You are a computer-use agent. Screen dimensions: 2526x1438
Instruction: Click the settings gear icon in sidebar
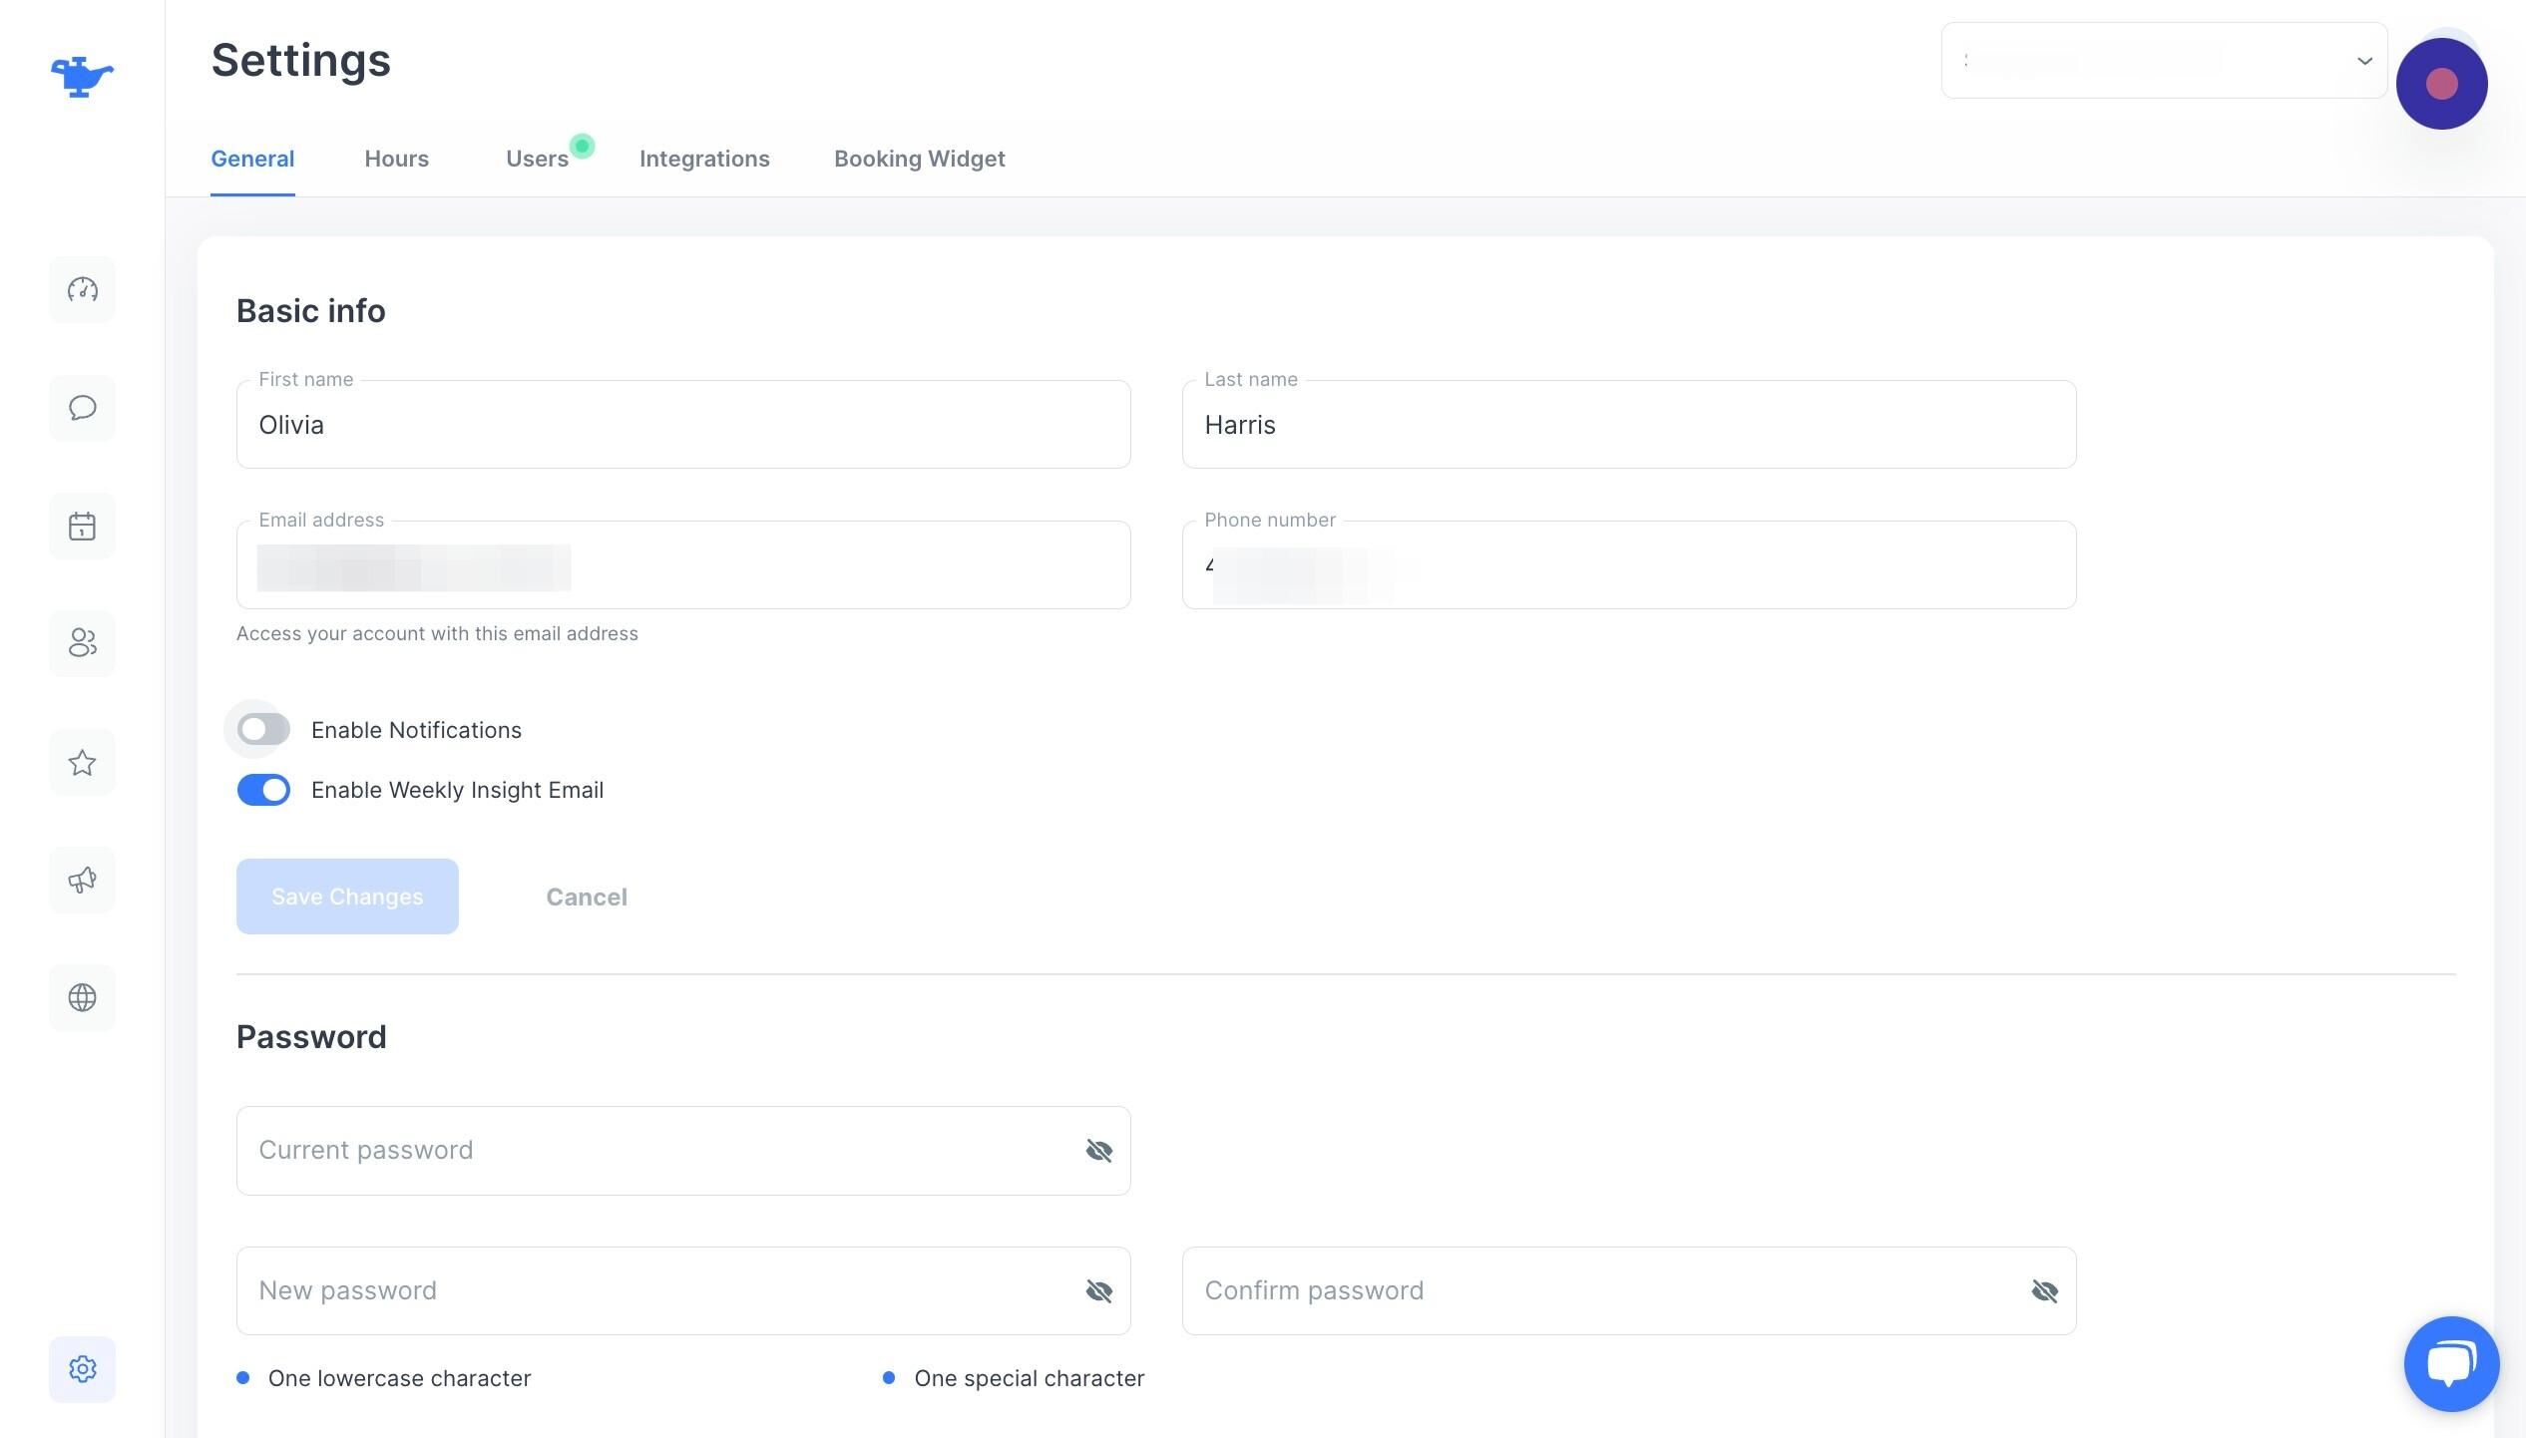pos(82,1369)
